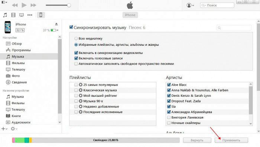This screenshot has height=147, width=260.
Task: Click the iPhone tab at center top
Action: click(x=130, y=15)
